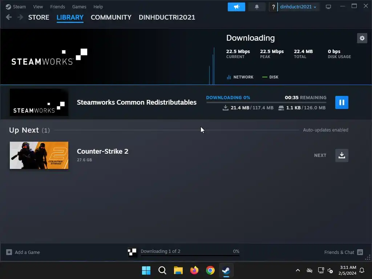Open the Help menu
Screen dimensions: 372x279
(98, 7)
